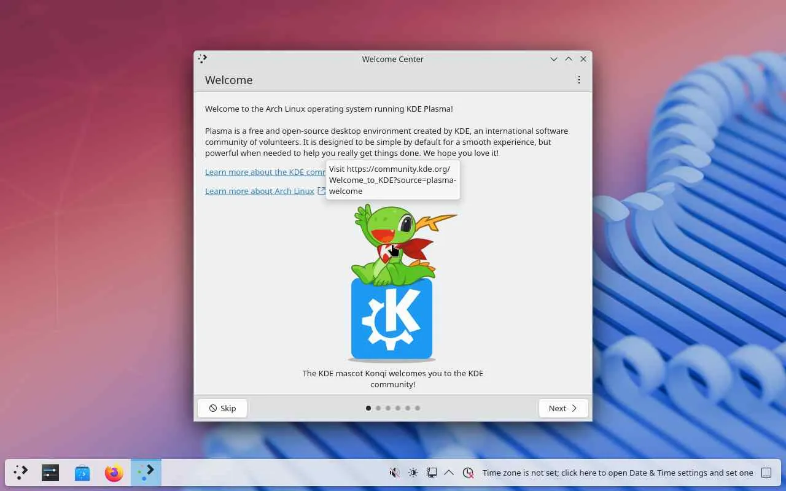Select the first page indicator dot
Screen dimensions: 786x491
[368, 408]
